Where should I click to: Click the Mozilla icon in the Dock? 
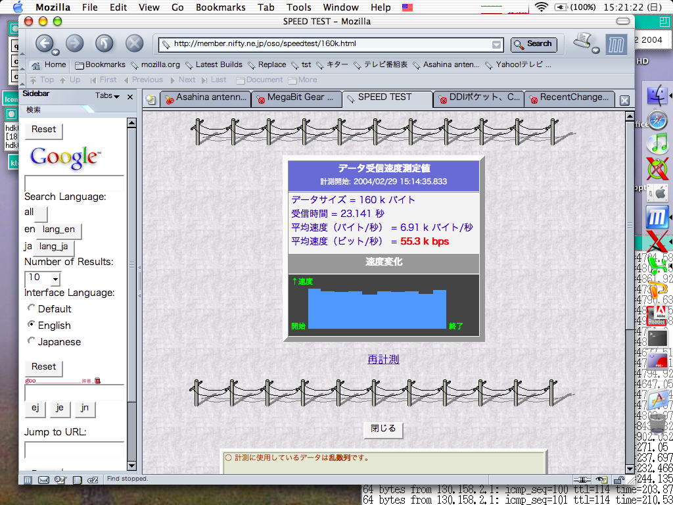point(657,218)
